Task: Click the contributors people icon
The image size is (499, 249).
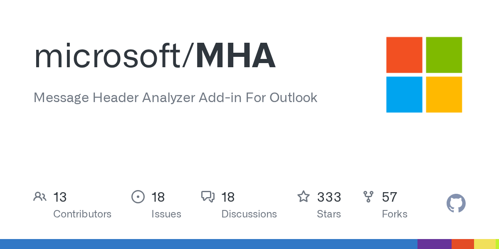Action: 40,197
